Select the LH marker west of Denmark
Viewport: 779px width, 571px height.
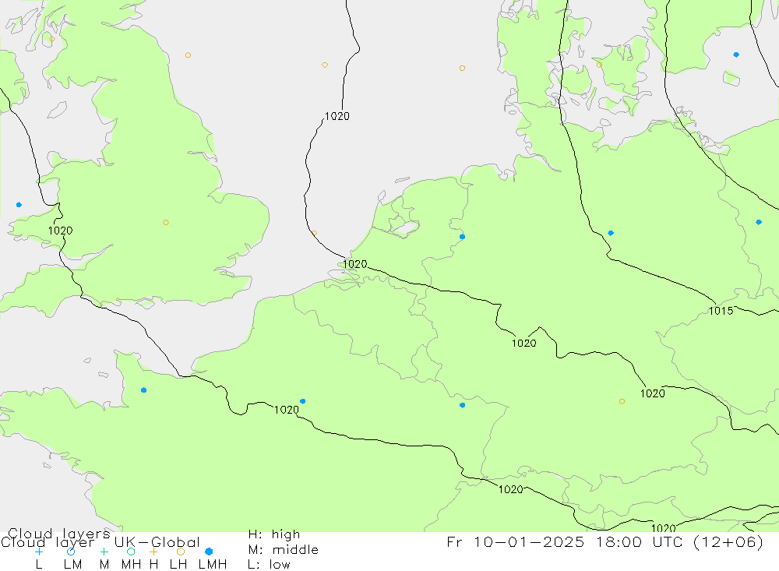pos(462,68)
